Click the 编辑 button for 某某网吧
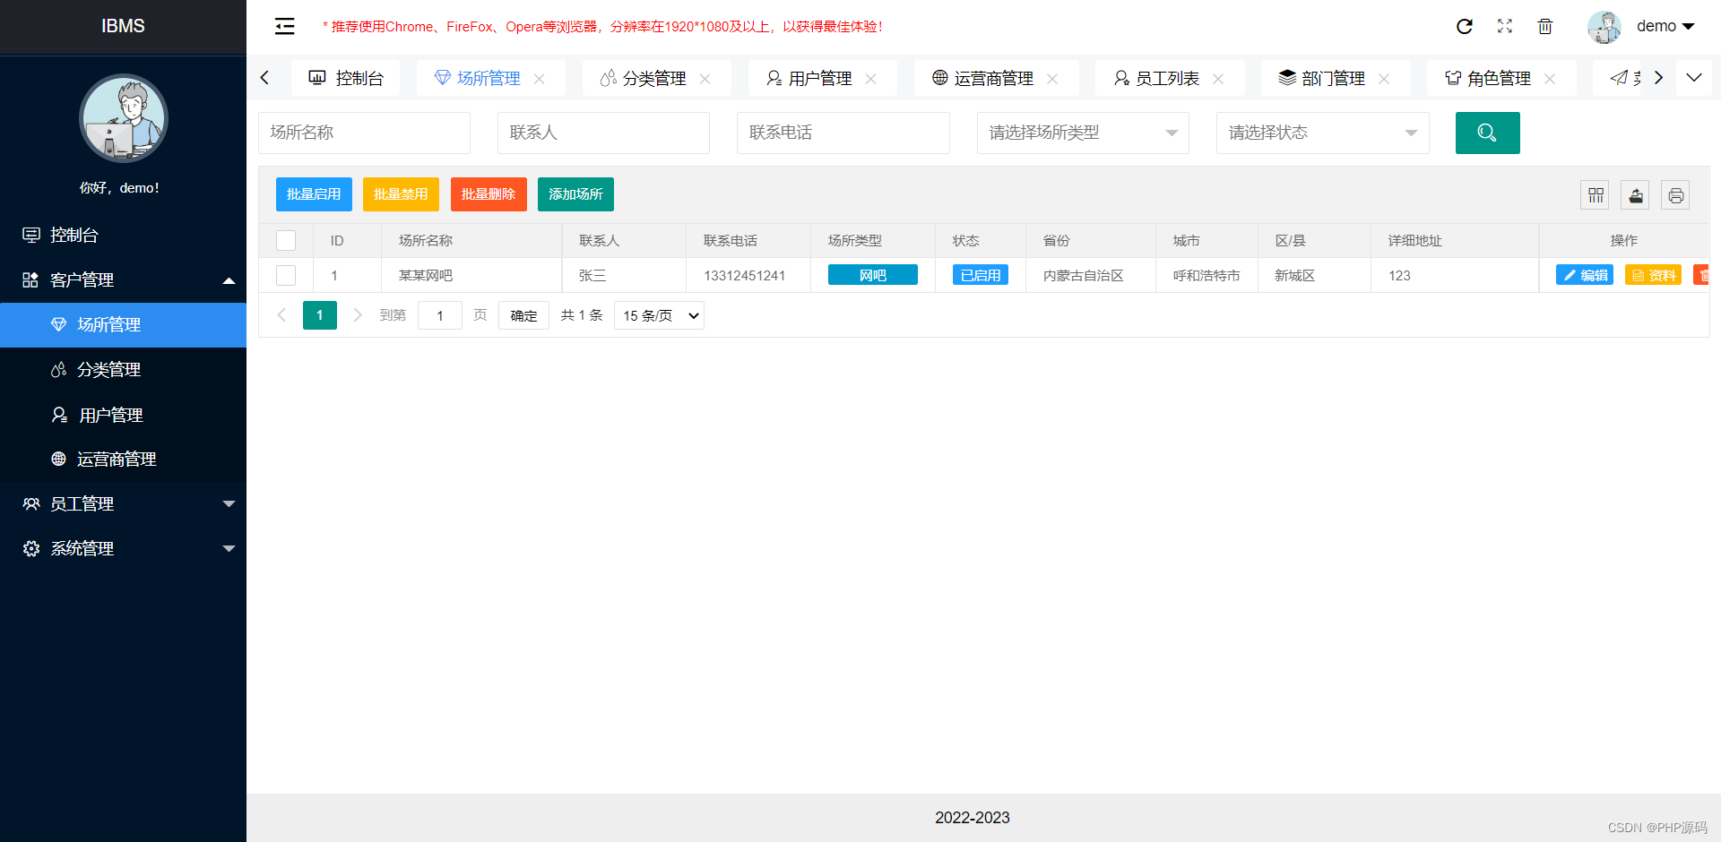The image size is (1721, 842). click(1585, 275)
